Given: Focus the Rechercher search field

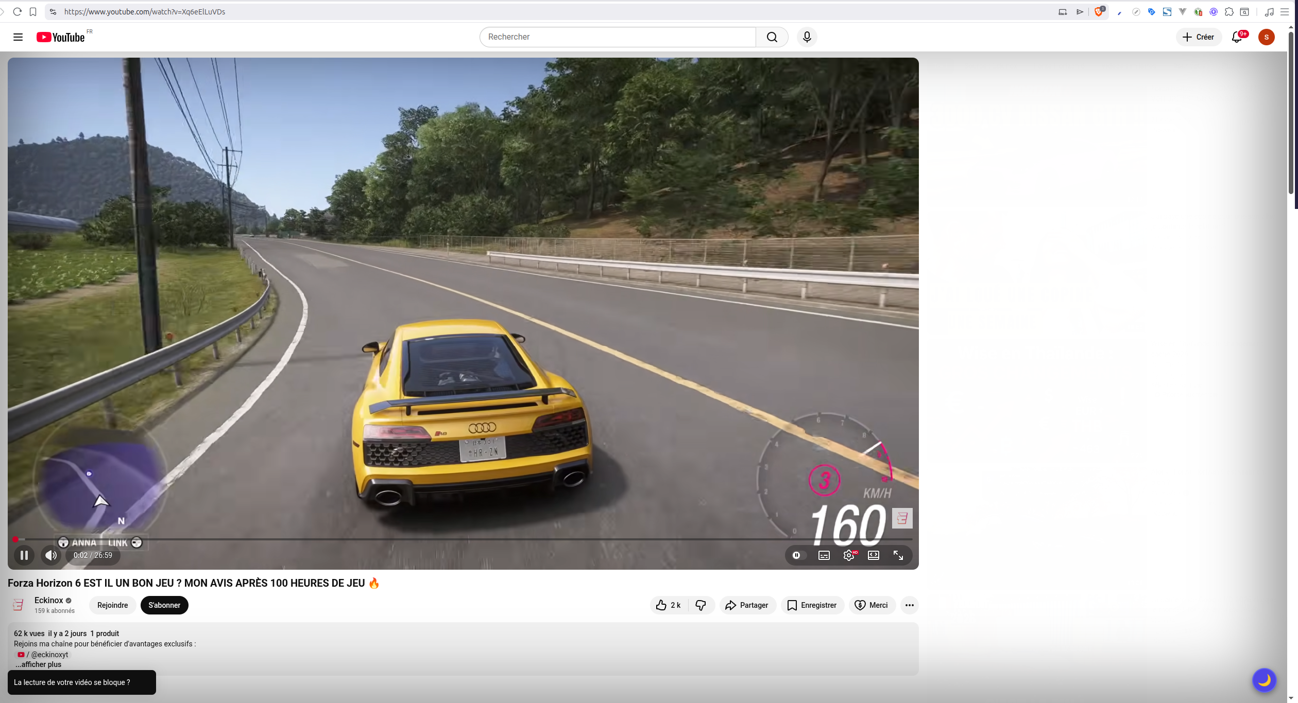Looking at the screenshot, I should pyautogui.click(x=618, y=37).
